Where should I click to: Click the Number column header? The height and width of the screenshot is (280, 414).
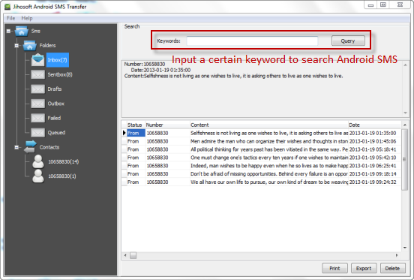pyautogui.click(x=167, y=125)
